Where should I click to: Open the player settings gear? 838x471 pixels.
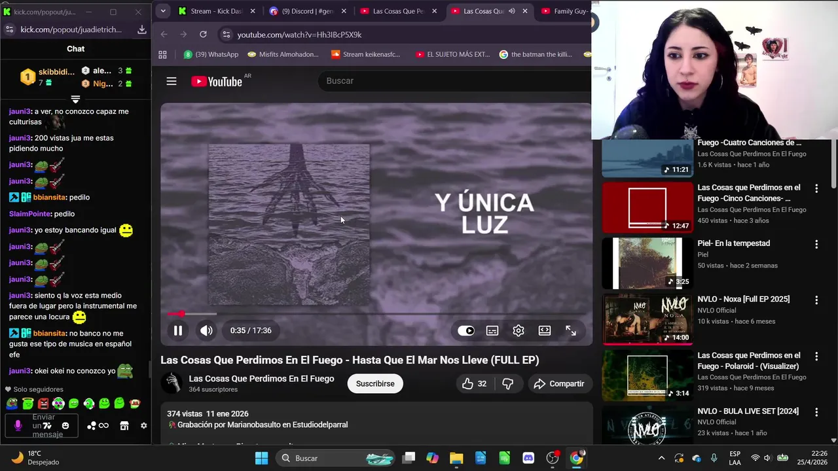(x=519, y=330)
